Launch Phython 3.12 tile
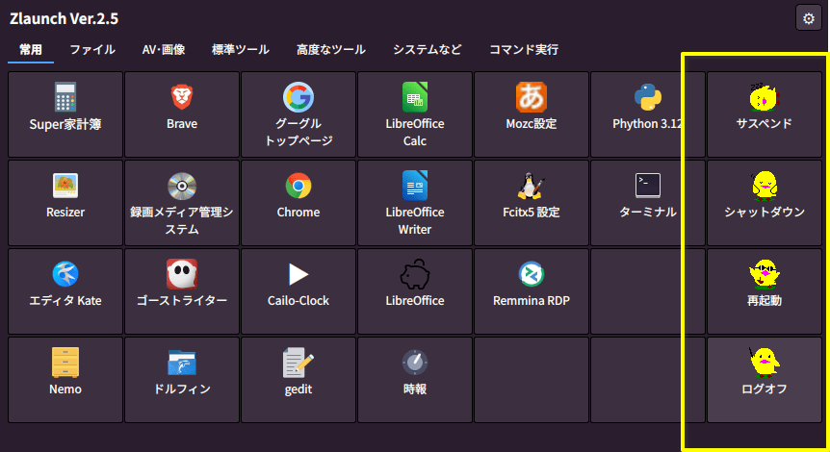The height and width of the screenshot is (452, 830). (x=648, y=114)
